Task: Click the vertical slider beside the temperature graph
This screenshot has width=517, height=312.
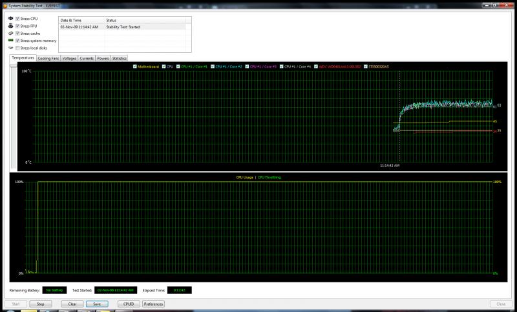Action: (14, 66)
